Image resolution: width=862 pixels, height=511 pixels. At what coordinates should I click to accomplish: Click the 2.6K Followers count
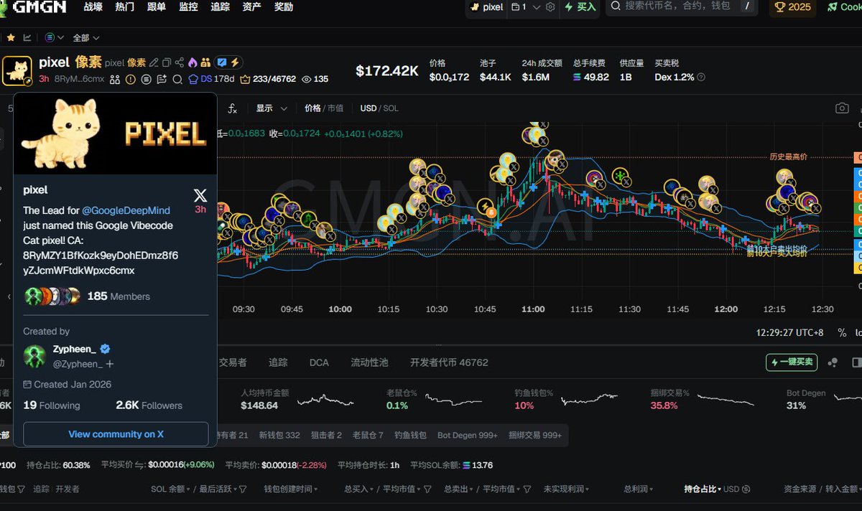coord(149,405)
